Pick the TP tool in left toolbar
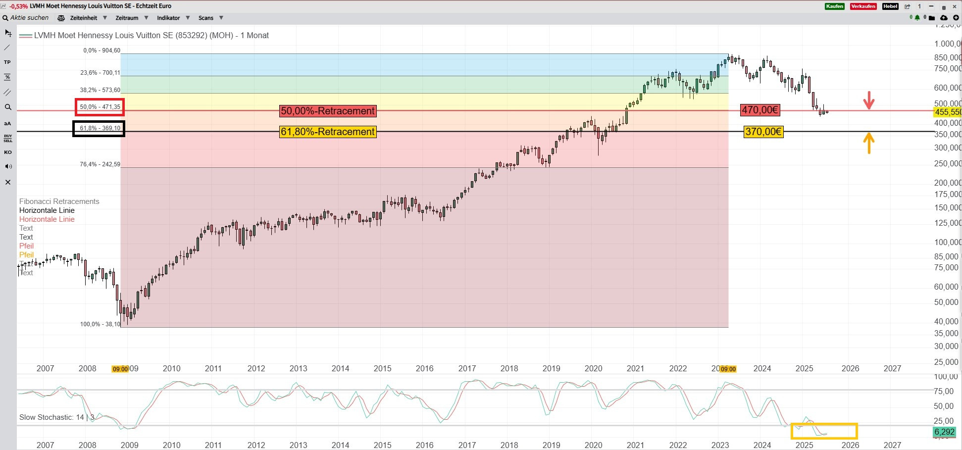The width and height of the screenshot is (962, 450). pos(7,62)
